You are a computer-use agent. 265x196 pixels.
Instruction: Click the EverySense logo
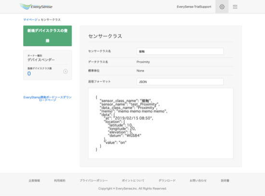[36, 6]
